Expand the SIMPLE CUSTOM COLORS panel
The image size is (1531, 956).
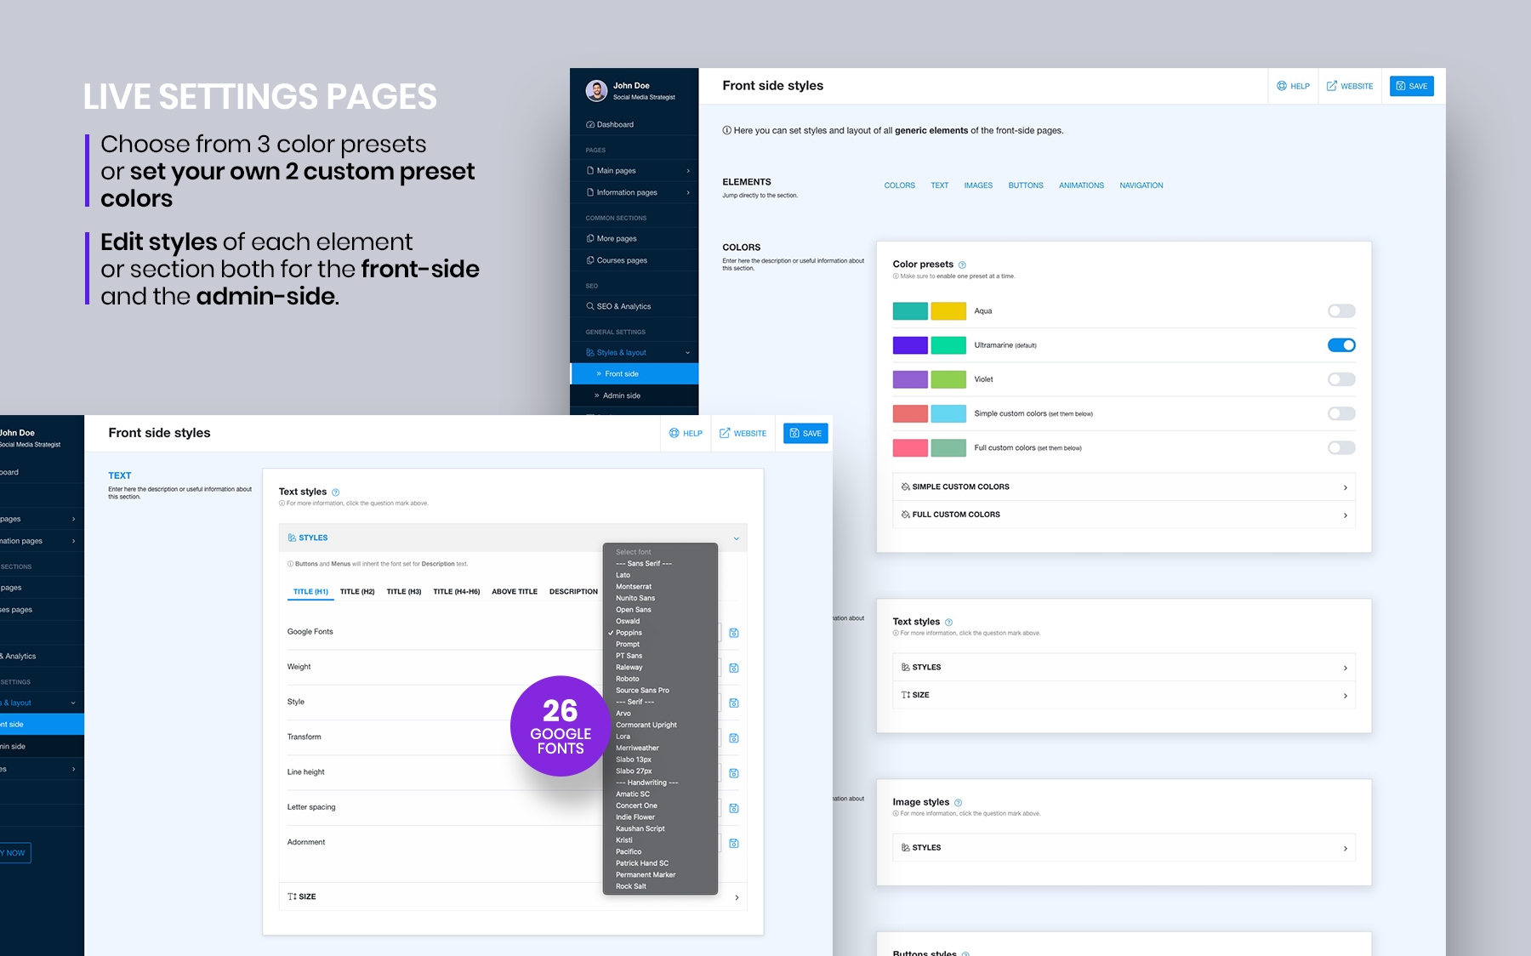click(1122, 487)
